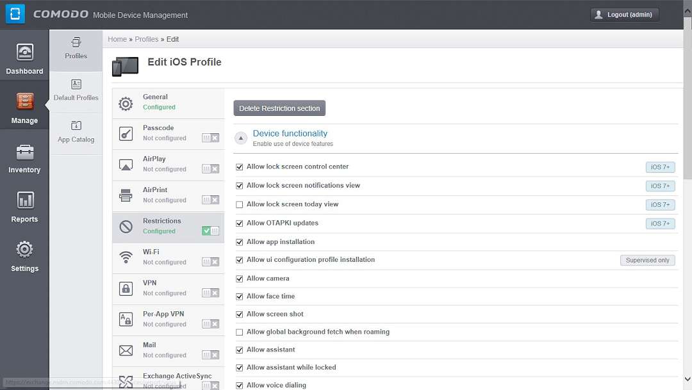Click the Restrictions prohibited icon
The image size is (692, 390).
pyautogui.click(x=126, y=227)
